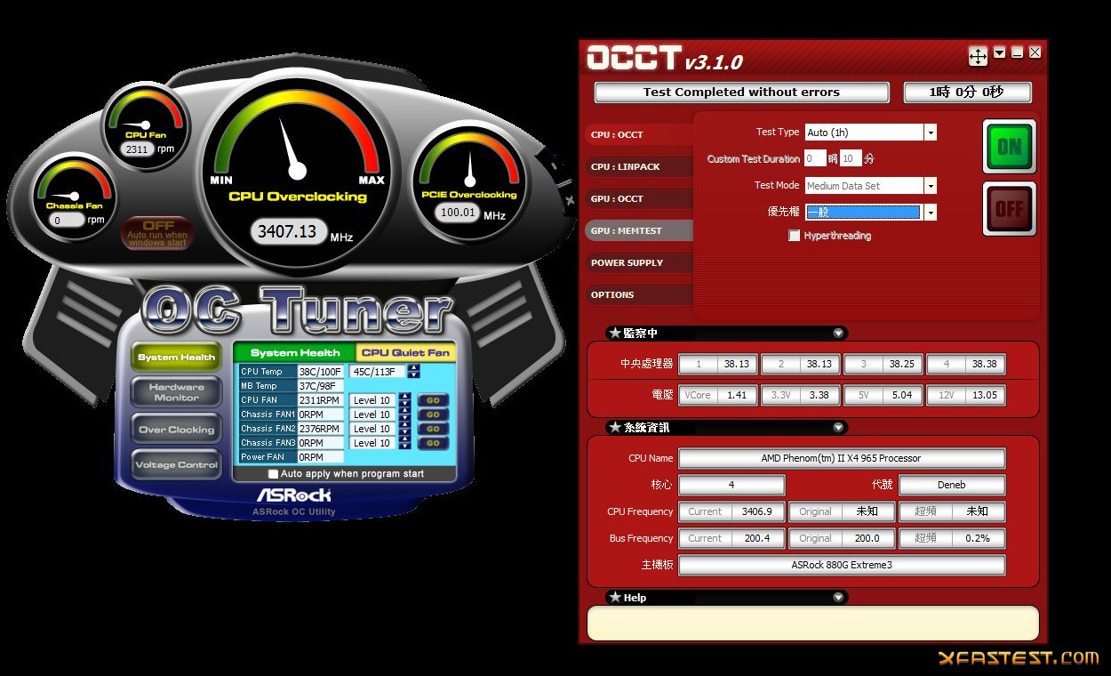Viewport: 1111px width, 676px height.
Task: Click the 3407.13 MHz CPU frequency readout
Action: [287, 232]
